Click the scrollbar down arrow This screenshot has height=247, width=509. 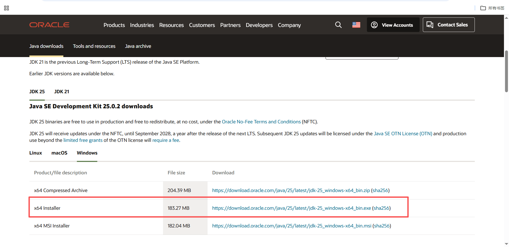pyautogui.click(x=506, y=244)
